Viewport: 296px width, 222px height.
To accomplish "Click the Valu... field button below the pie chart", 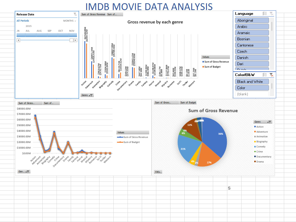I will coord(158,172).
